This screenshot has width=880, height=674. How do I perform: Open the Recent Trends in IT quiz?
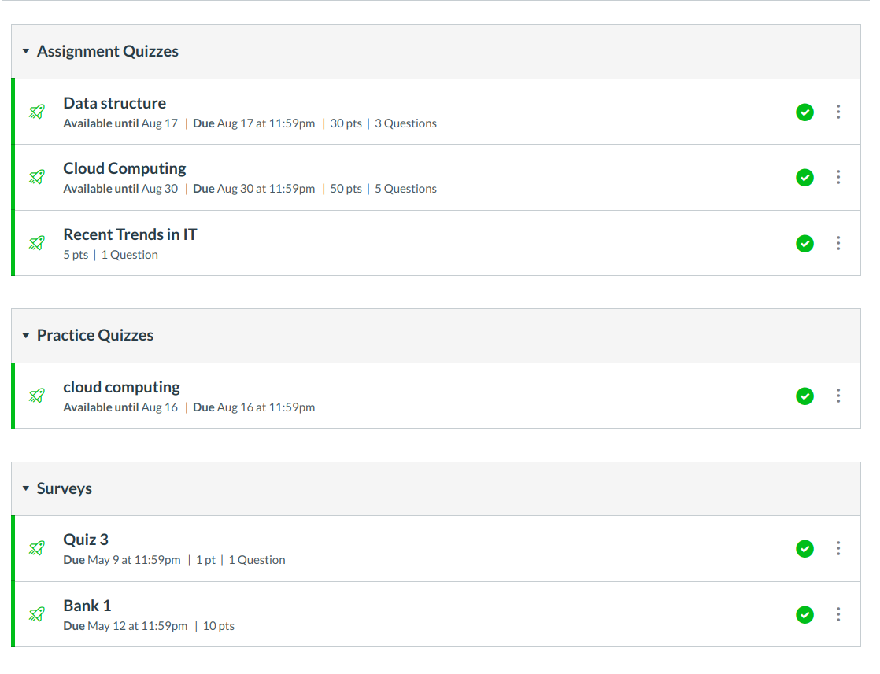pos(130,234)
